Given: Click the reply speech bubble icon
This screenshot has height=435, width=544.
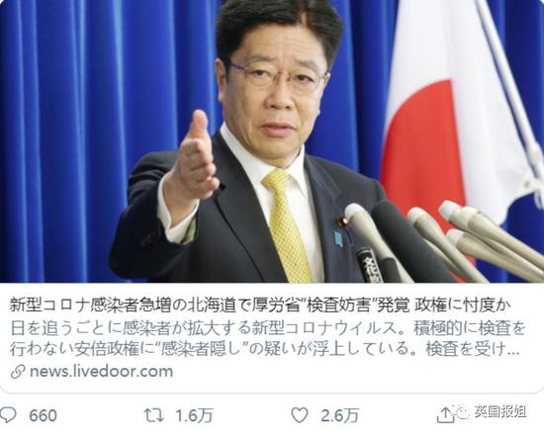Looking at the screenshot, I should tap(8, 415).
